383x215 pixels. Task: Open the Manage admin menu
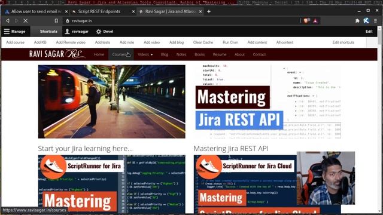pos(15,32)
